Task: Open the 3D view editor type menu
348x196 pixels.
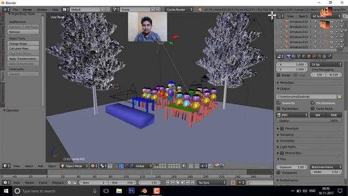Action: tap(7, 166)
